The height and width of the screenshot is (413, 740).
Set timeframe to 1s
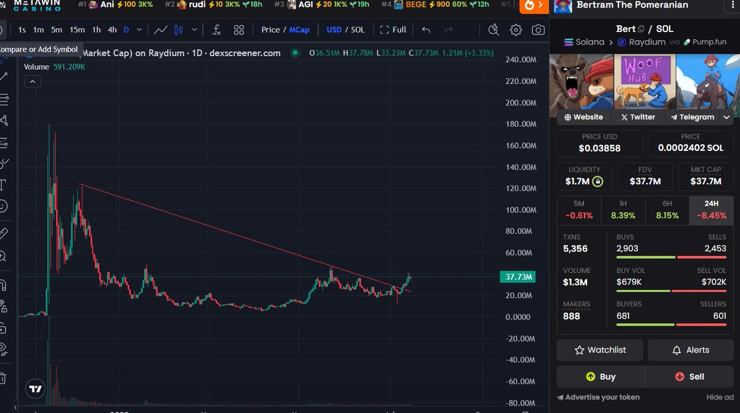coord(22,30)
